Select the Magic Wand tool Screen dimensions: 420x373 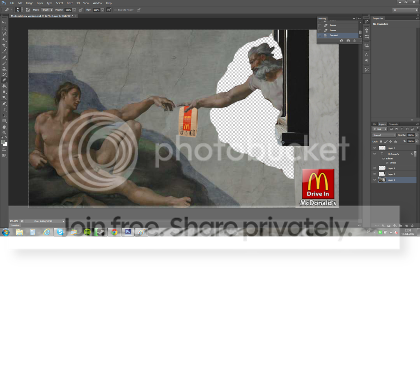pos(4,40)
